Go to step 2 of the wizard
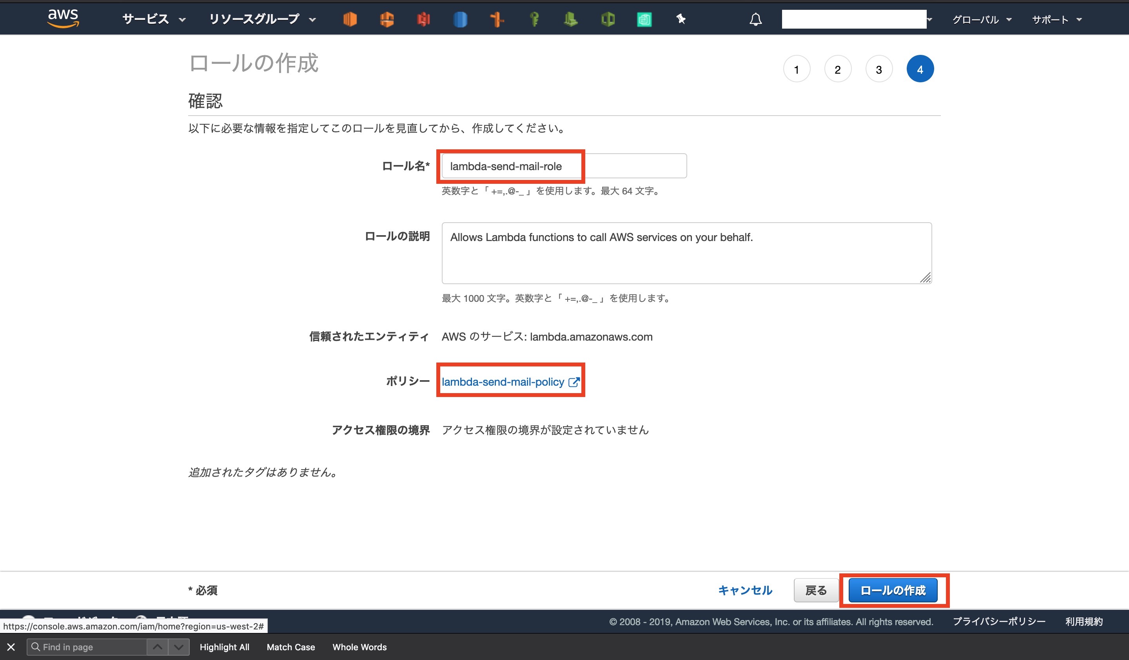Image resolution: width=1129 pixels, height=660 pixels. coord(837,69)
